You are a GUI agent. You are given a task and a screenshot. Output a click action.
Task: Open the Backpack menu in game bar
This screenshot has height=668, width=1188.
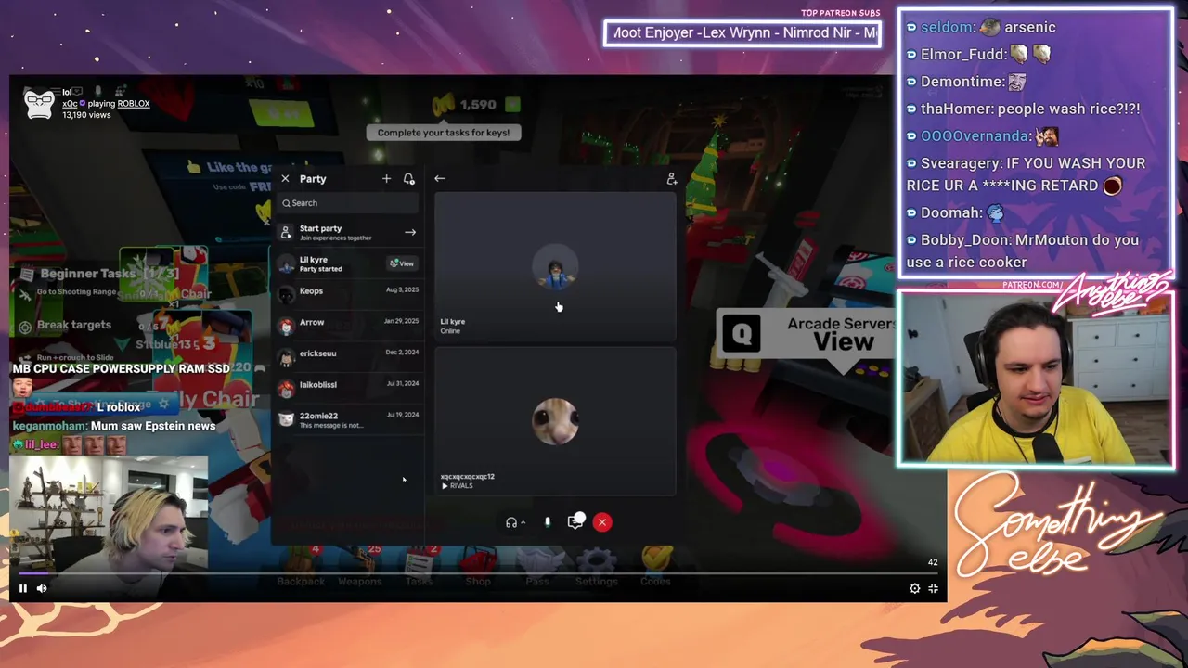pos(301,568)
